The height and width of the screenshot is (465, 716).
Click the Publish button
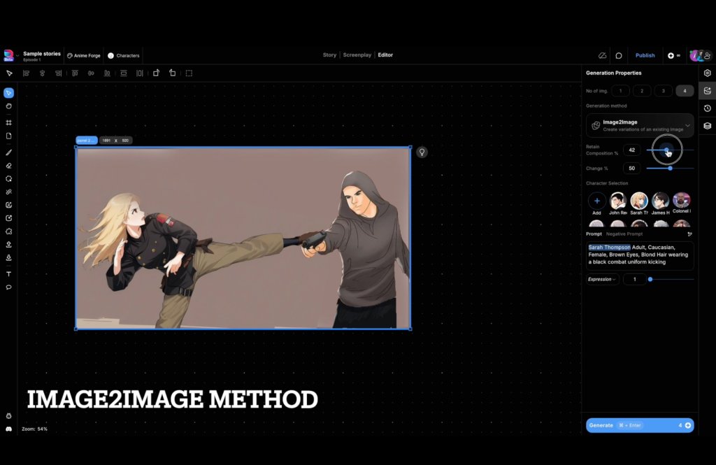click(x=645, y=55)
